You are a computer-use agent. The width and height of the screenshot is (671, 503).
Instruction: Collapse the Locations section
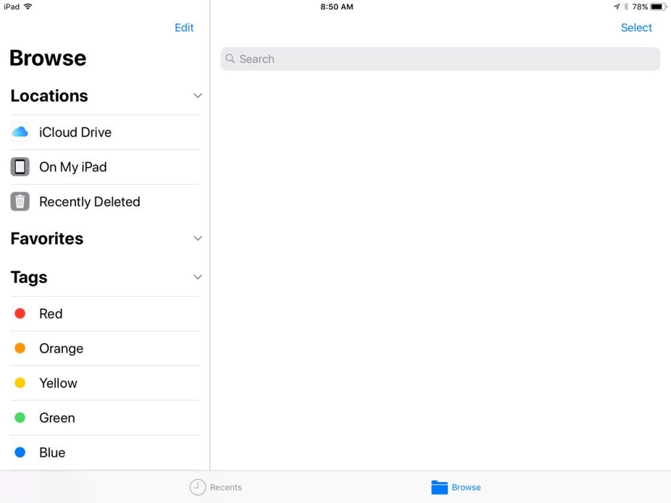click(x=197, y=96)
